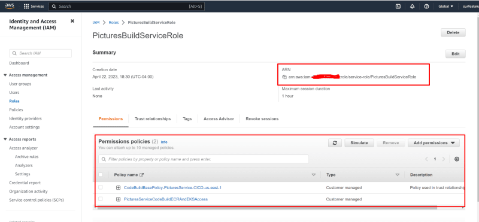Focus the filter policies search box
This screenshot has width=479, height=222.
pos(204,159)
